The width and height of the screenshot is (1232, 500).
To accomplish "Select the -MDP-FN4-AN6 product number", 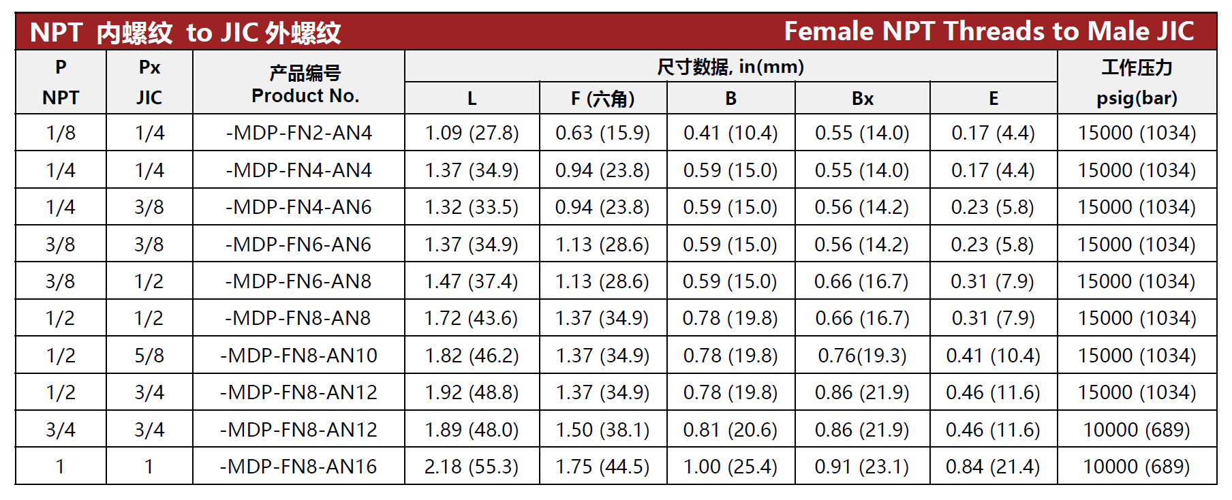I will click(x=298, y=207).
